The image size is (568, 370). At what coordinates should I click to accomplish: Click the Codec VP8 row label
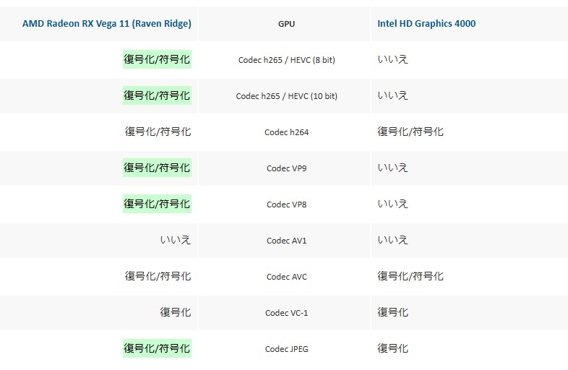click(x=286, y=205)
